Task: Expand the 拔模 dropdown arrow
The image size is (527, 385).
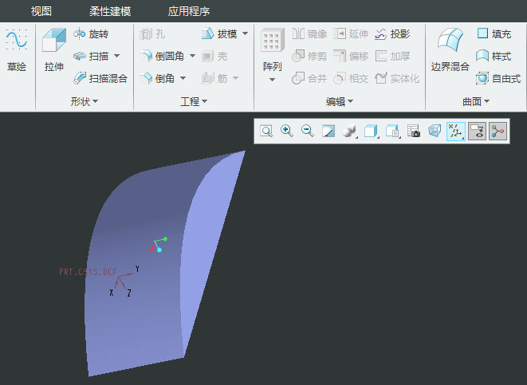Action: [245, 33]
